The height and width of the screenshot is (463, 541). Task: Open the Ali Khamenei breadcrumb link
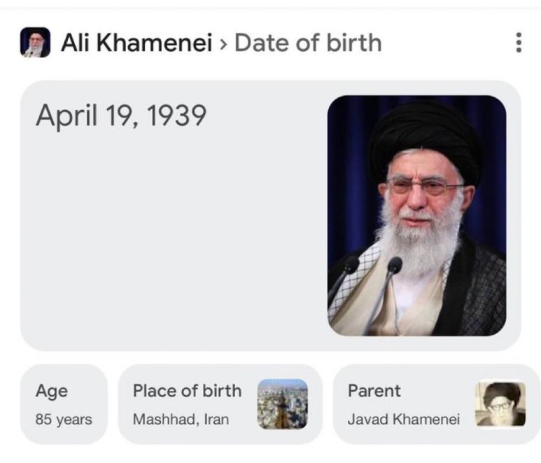pyautogui.click(x=136, y=43)
